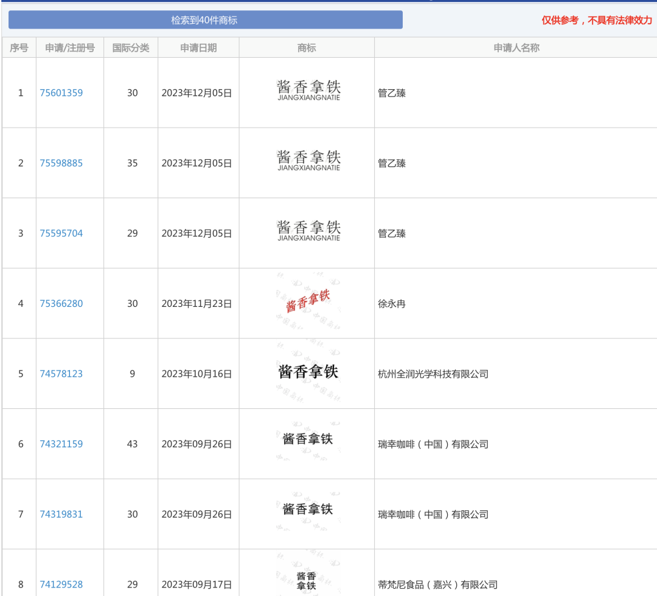Open trademark application 75366280
This screenshot has height=596, width=657.
61,303
